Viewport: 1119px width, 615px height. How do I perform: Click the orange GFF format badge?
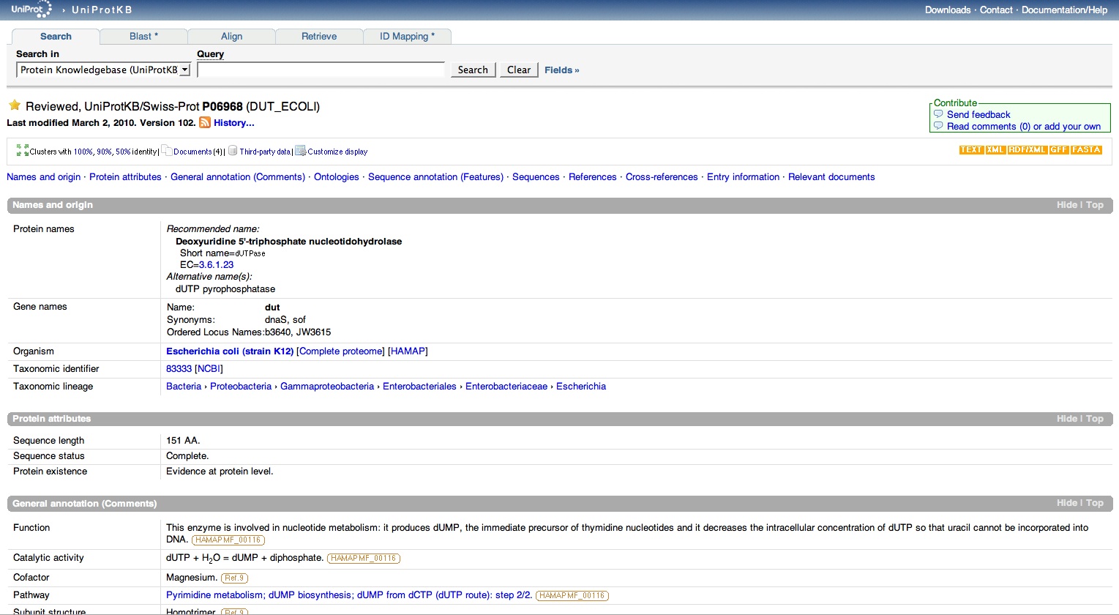click(x=1058, y=149)
